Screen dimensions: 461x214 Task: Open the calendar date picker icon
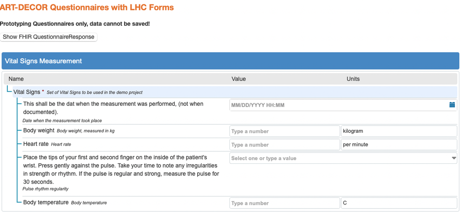click(x=452, y=105)
